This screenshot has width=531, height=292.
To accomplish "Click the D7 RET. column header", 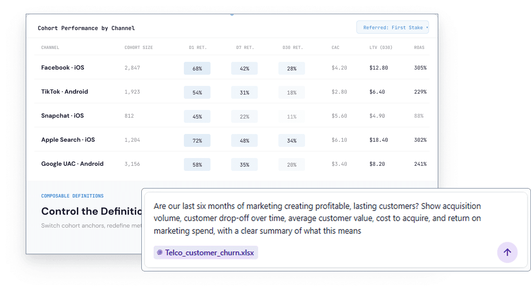I will [245, 48].
